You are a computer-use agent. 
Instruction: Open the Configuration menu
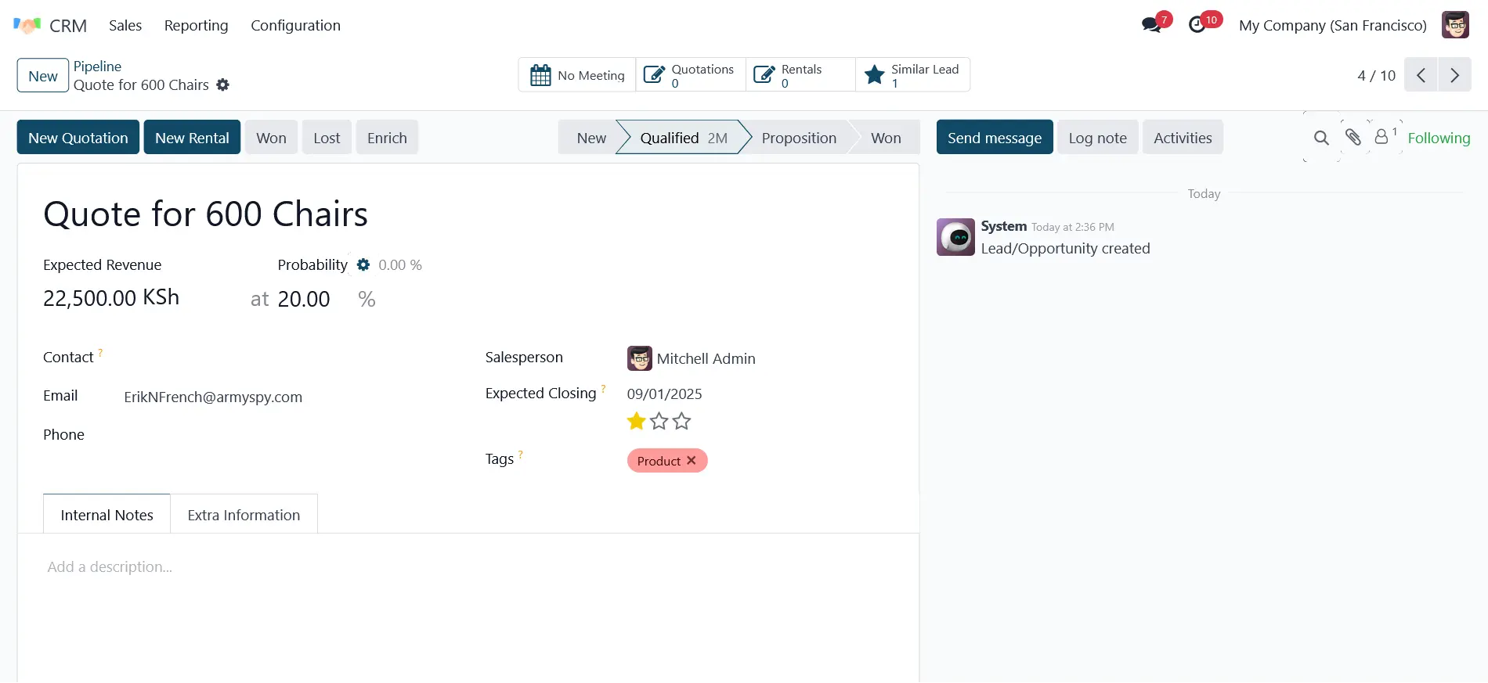click(x=295, y=25)
